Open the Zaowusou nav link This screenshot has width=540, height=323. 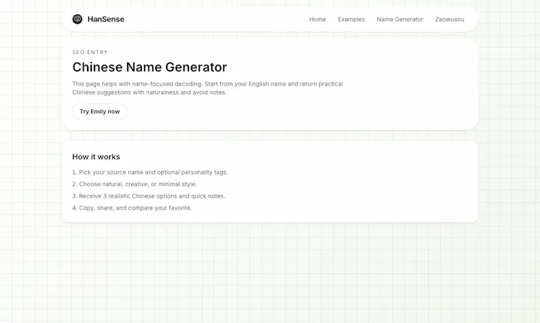450,20
